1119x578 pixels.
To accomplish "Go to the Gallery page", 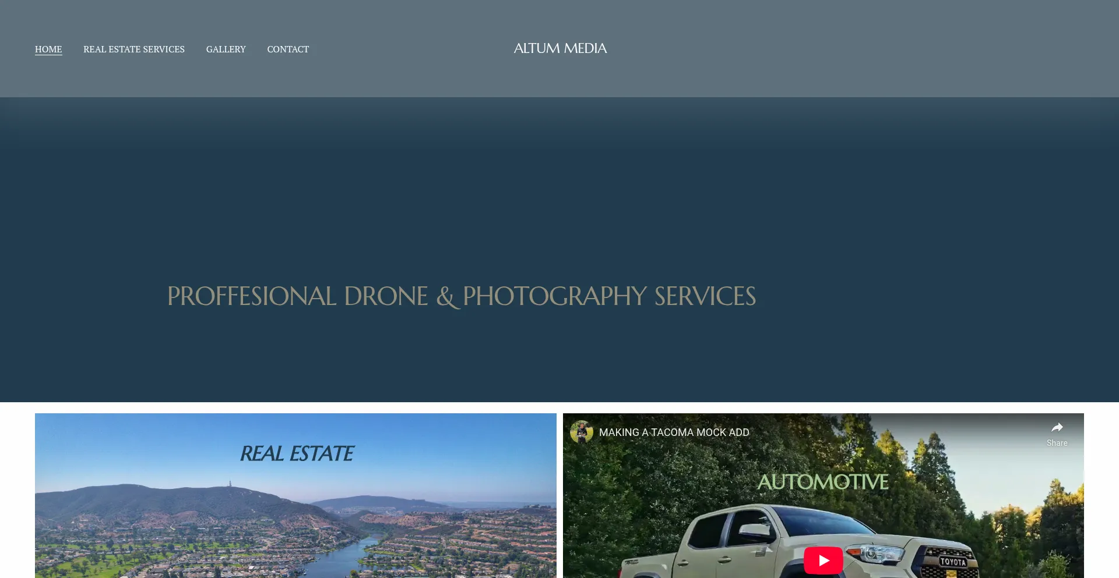I will click(x=226, y=49).
